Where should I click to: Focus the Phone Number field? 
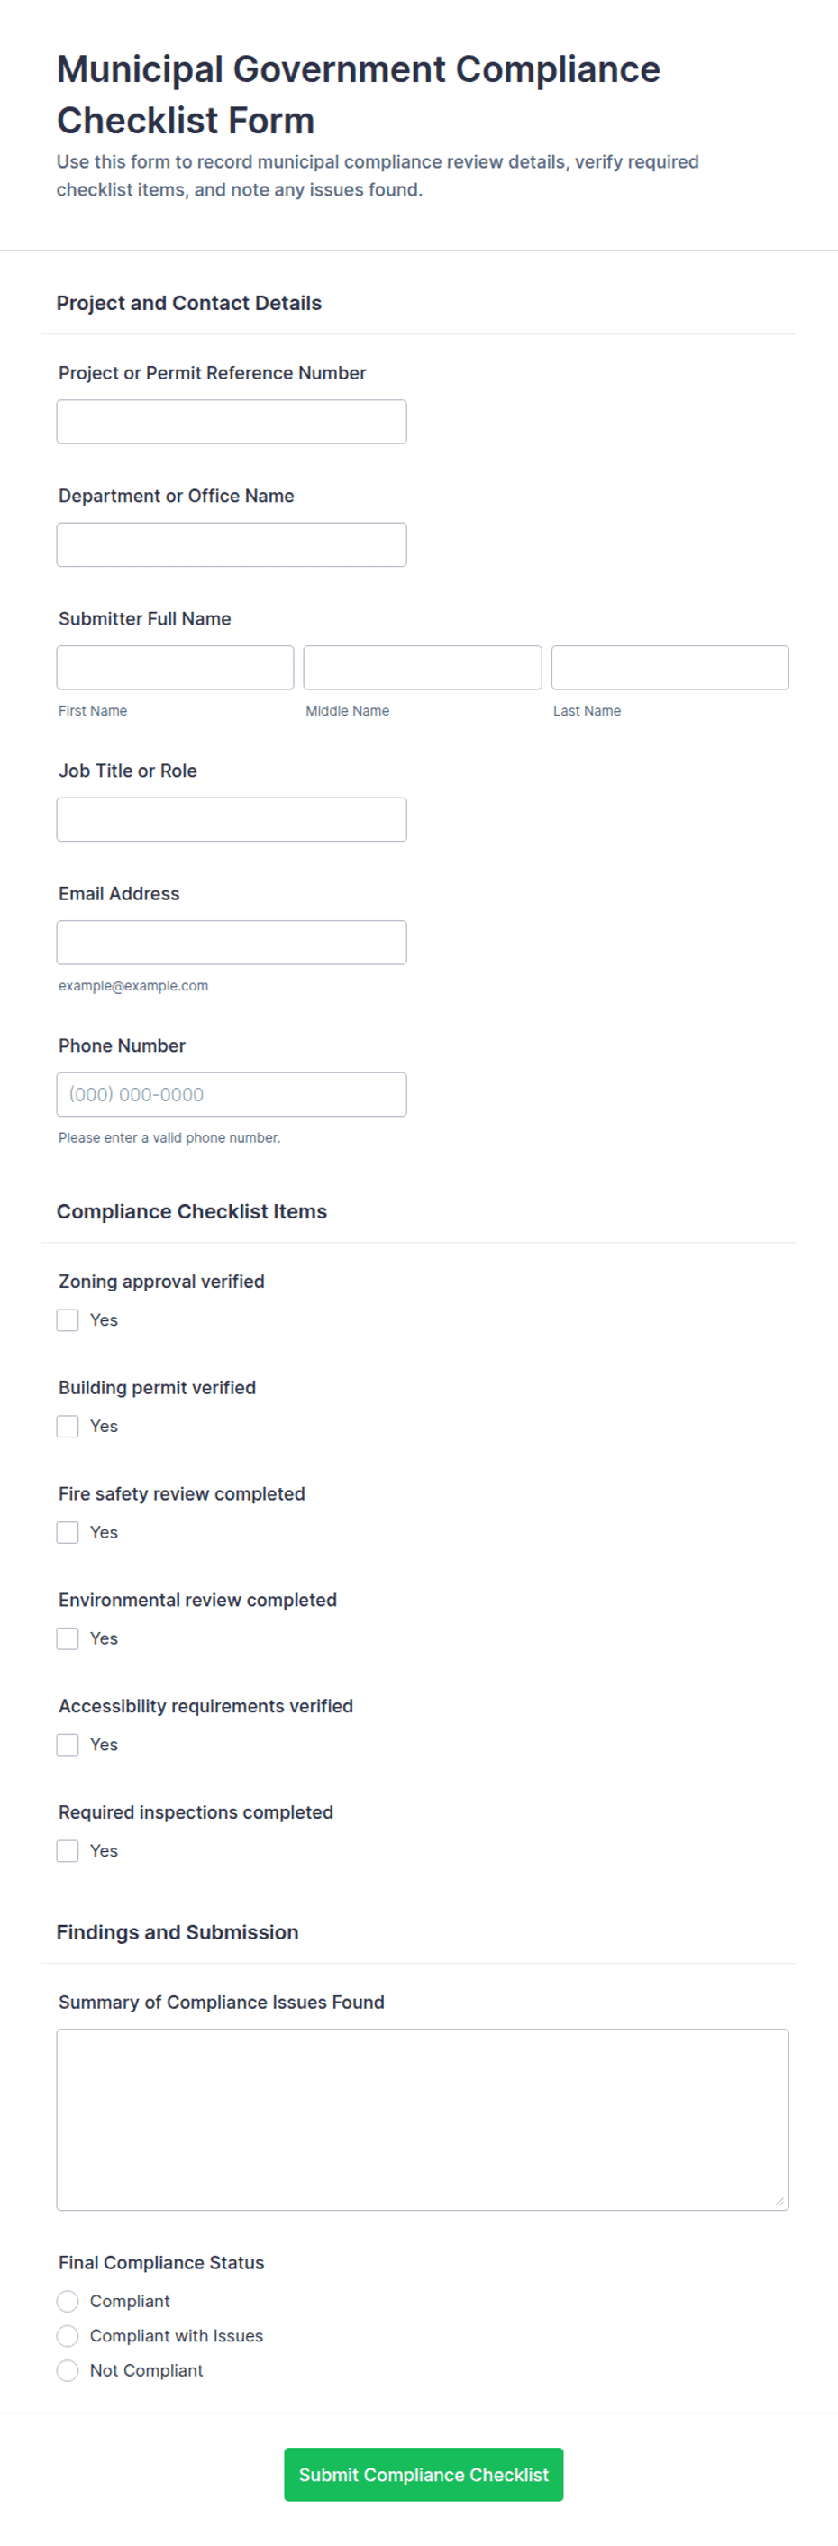tap(232, 1094)
